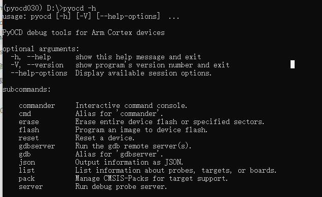
Task: Click the 'gdbserver' subcommand entry
Action: pos(37,146)
